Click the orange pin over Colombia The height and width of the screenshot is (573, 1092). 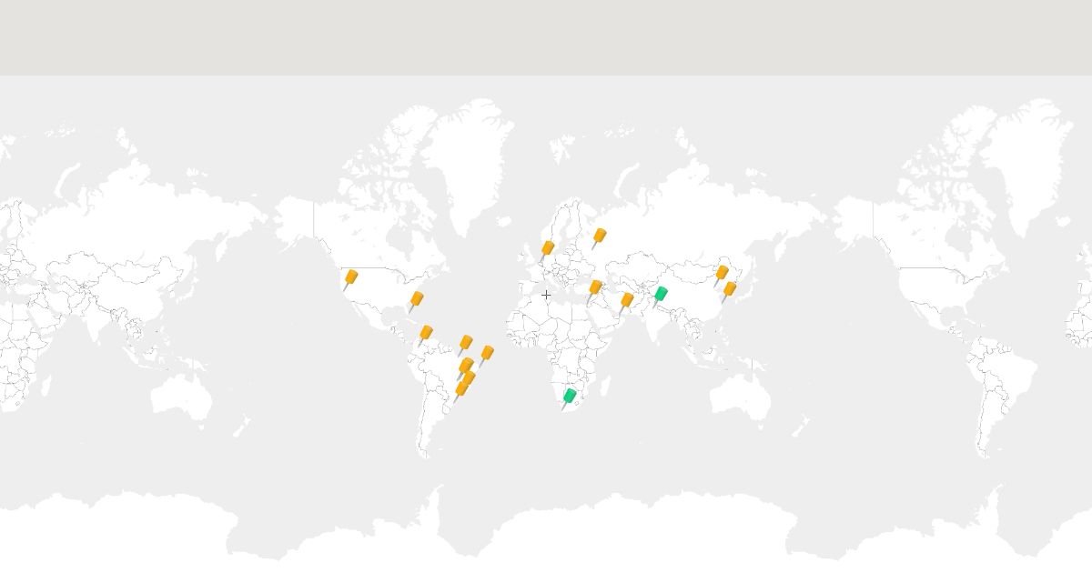(426, 334)
